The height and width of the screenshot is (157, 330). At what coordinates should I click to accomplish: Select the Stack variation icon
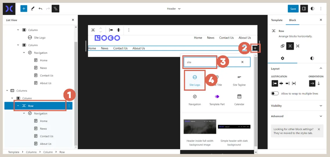click(298, 46)
